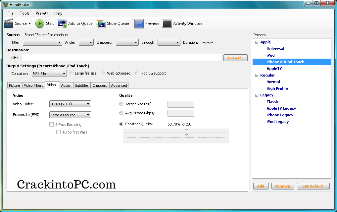Enable iPod 5G support checkbox
Image resolution: width=337 pixels, height=212 pixels.
pyautogui.click(x=137, y=73)
